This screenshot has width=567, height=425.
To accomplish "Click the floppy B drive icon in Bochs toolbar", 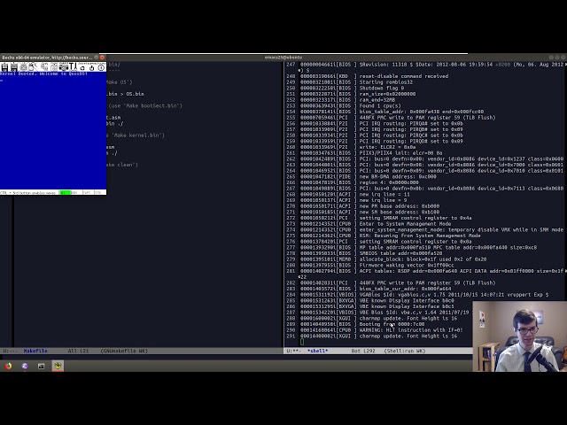I will 14,67.
